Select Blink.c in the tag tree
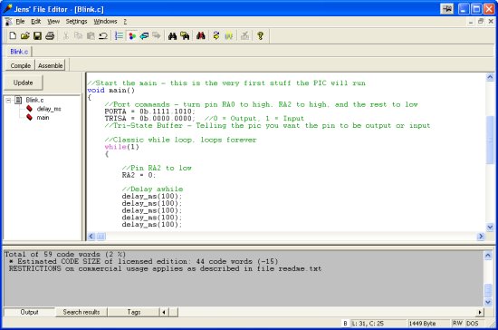Image resolution: width=498 pixels, height=330 pixels. [34, 100]
